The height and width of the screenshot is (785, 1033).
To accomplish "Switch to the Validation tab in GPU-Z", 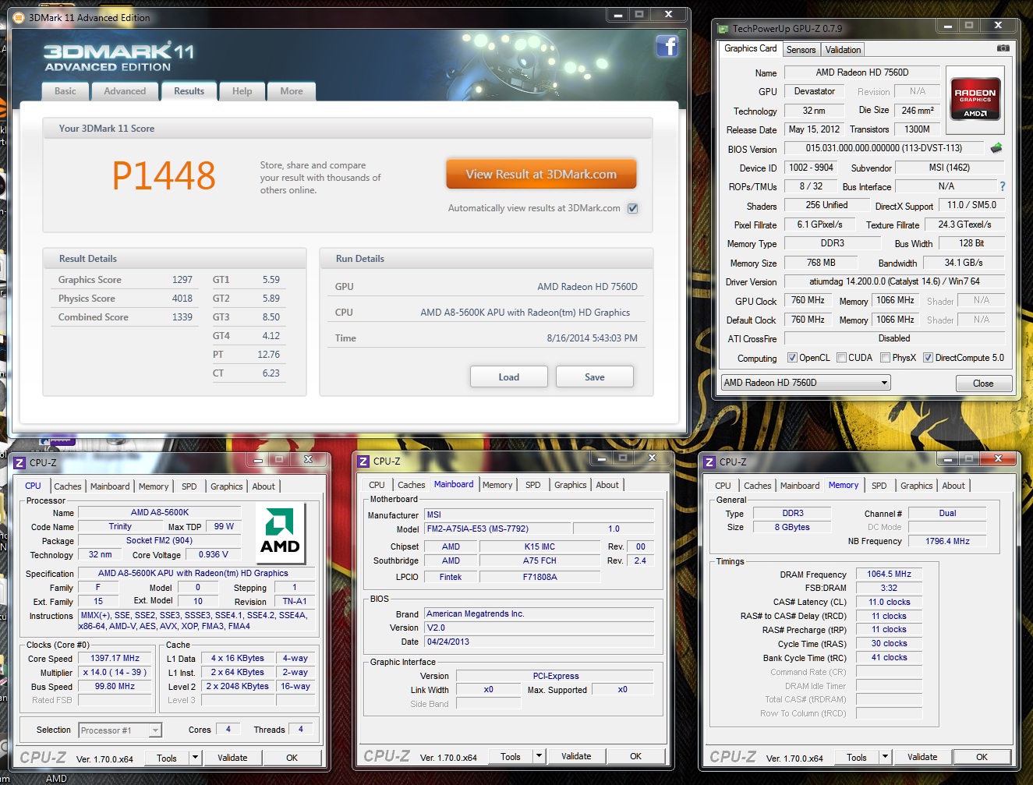I will point(843,50).
